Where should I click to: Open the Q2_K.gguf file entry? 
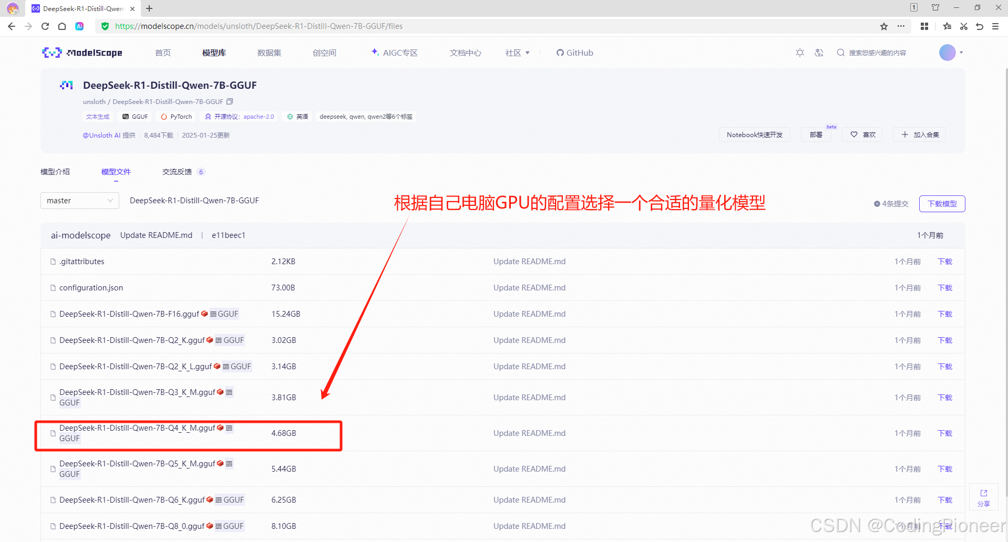click(132, 340)
